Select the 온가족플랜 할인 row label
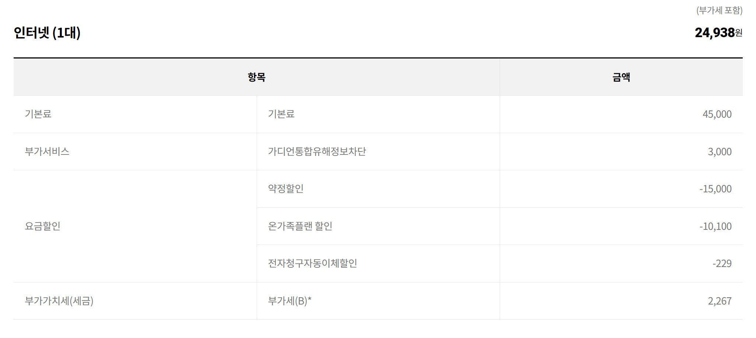The image size is (756, 338). pos(300,226)
